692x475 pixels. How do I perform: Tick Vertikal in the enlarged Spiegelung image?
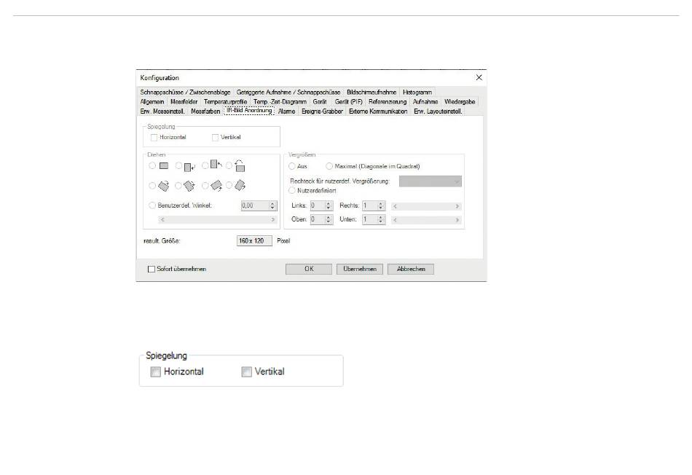click(x=246, y=372)
